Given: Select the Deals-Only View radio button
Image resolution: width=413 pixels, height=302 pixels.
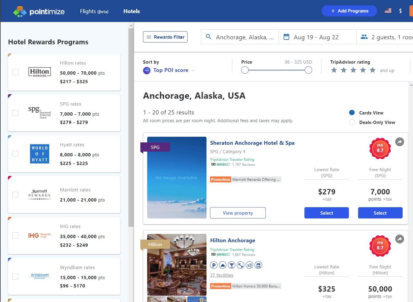Looking at the screenshot, I should [352, 122].
